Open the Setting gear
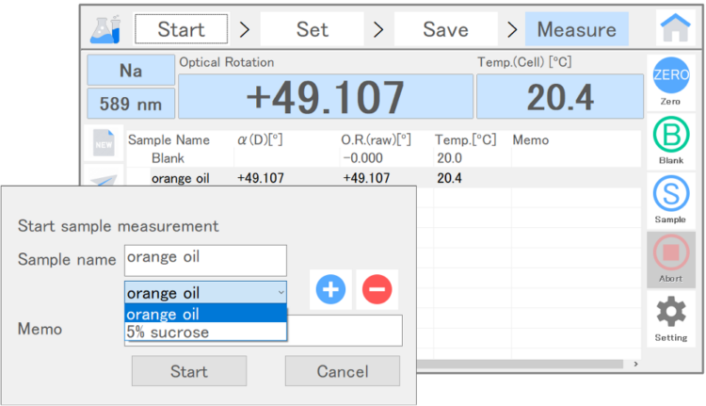The width and height of the screenshot is (706, 406). [x=671, y=316]
